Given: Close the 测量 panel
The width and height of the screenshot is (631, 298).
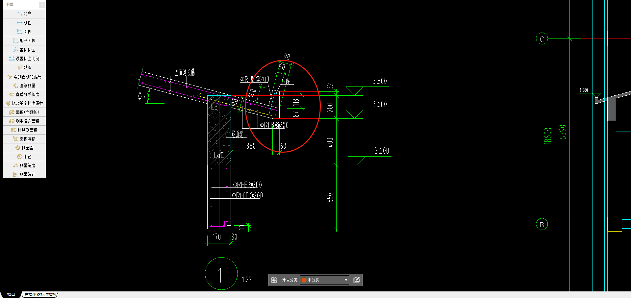Looking at the screenshot, I should [x=42, y=5].
